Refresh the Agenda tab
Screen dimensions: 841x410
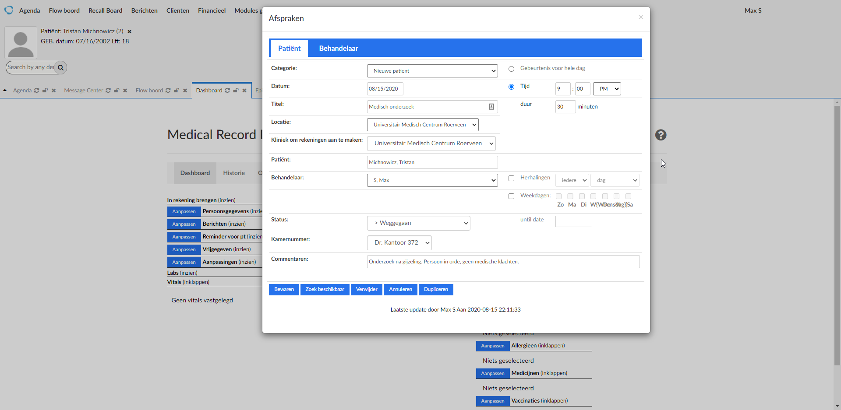click(x=37, y=91)
